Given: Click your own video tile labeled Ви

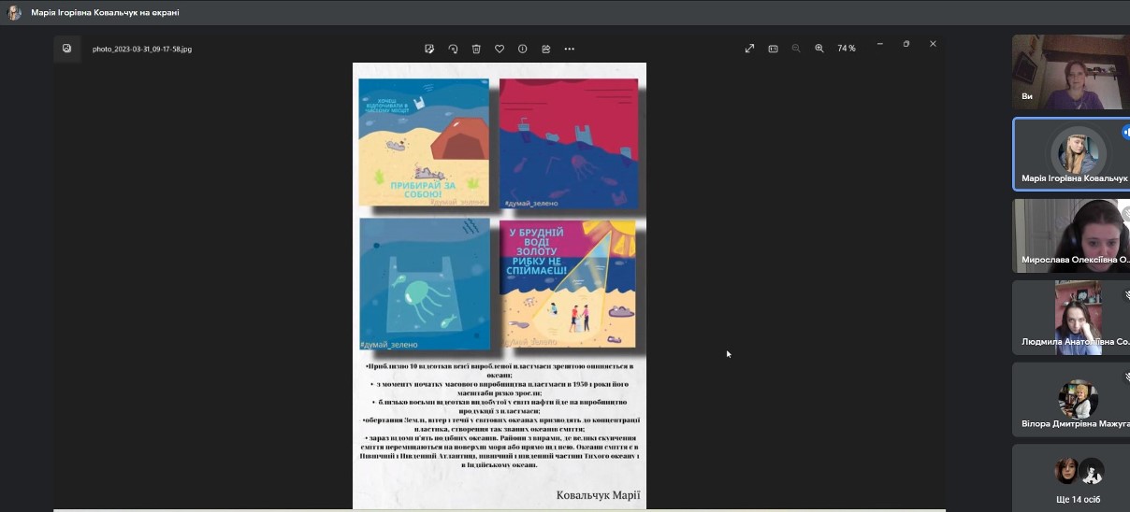Looking at the screenshot, I should (x=1072, y=72).
